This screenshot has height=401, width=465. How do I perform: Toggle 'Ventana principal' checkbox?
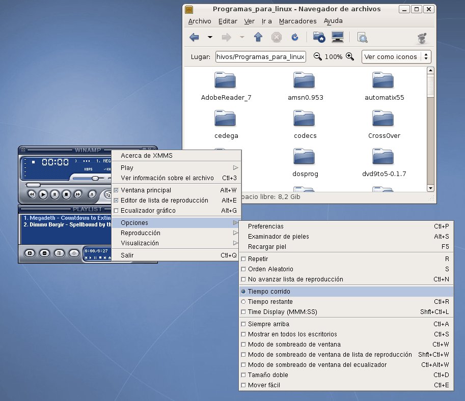point(116,190)
